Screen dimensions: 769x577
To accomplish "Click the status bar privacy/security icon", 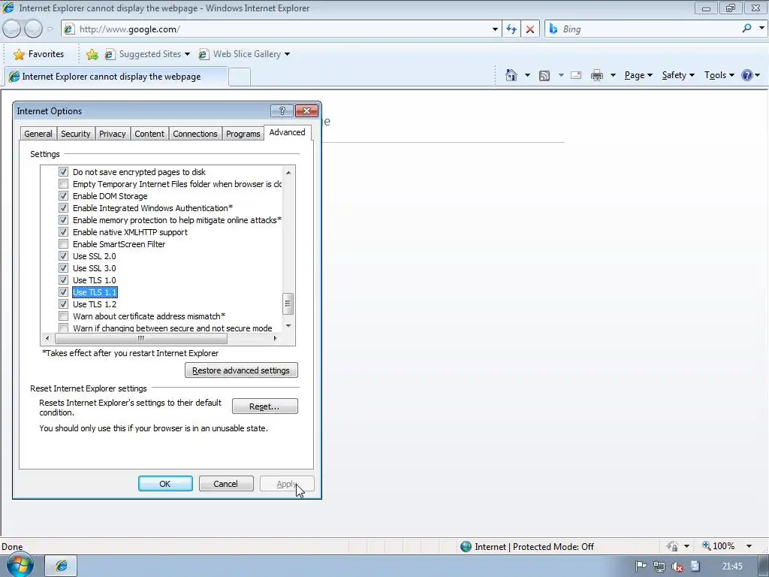I will click(x=672, y=546).
